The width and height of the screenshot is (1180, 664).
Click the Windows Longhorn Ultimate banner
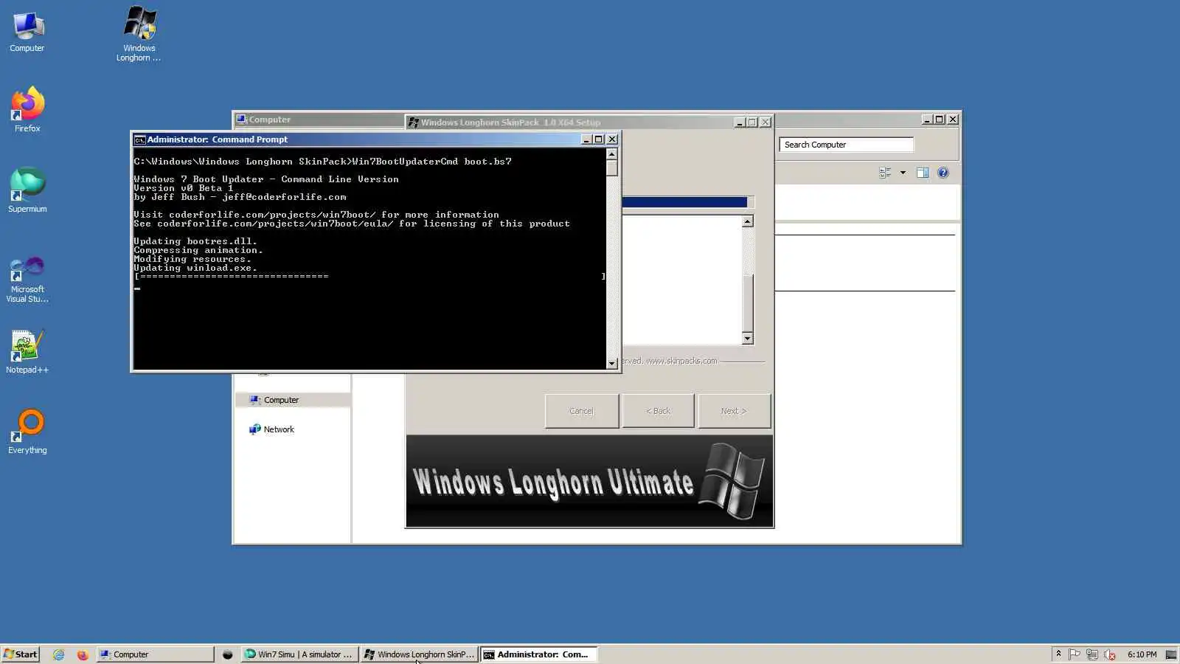[589, 481]
